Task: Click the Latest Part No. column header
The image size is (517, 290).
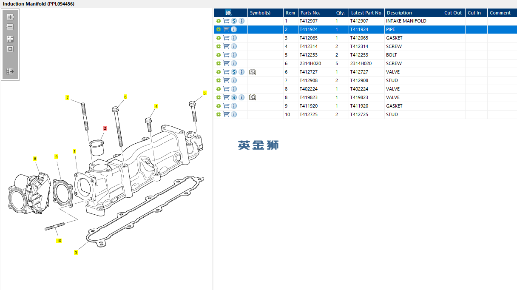Action: [x=366, y=13]
